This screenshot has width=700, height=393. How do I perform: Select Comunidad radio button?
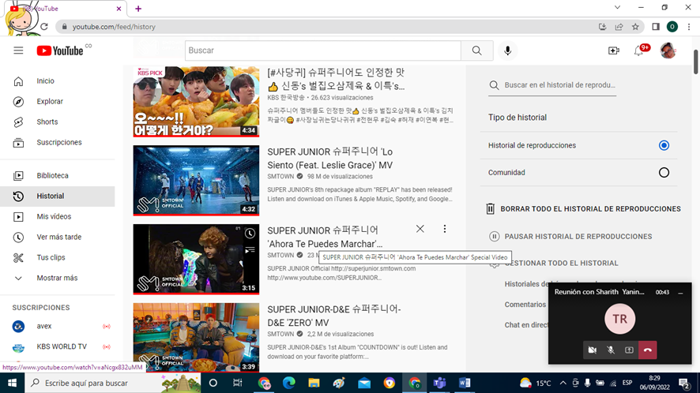click(x=664, y=173)
